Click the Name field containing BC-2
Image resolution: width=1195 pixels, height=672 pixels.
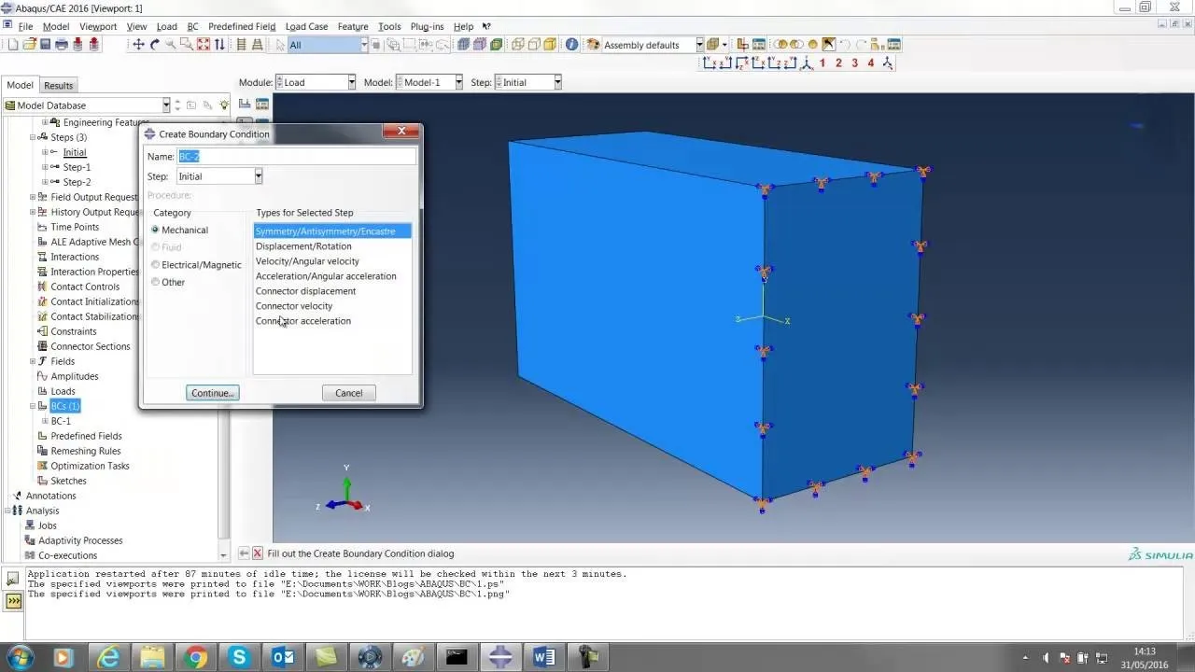(x=296, y=157)
